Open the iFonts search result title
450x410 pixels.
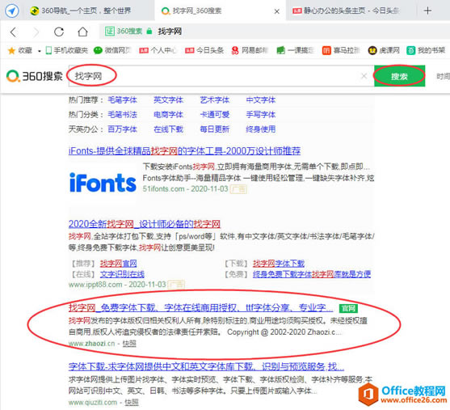tap(184, 151)
